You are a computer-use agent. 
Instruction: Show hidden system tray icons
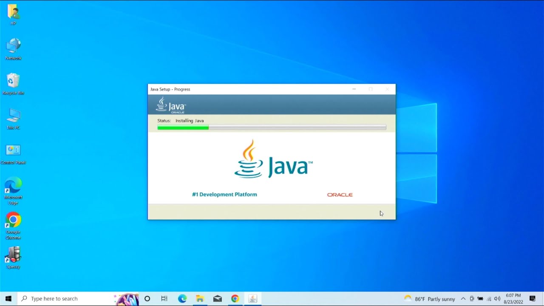coord(463,299)
